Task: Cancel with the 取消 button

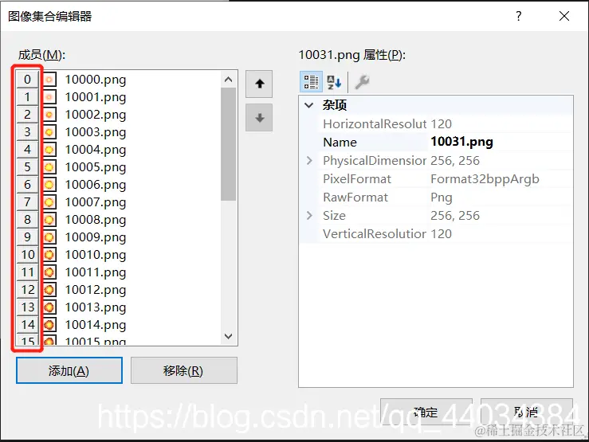Action: tap(527, 412)
